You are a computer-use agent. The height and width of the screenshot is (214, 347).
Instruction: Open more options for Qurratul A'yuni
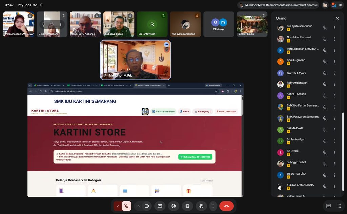click(334, 73)
